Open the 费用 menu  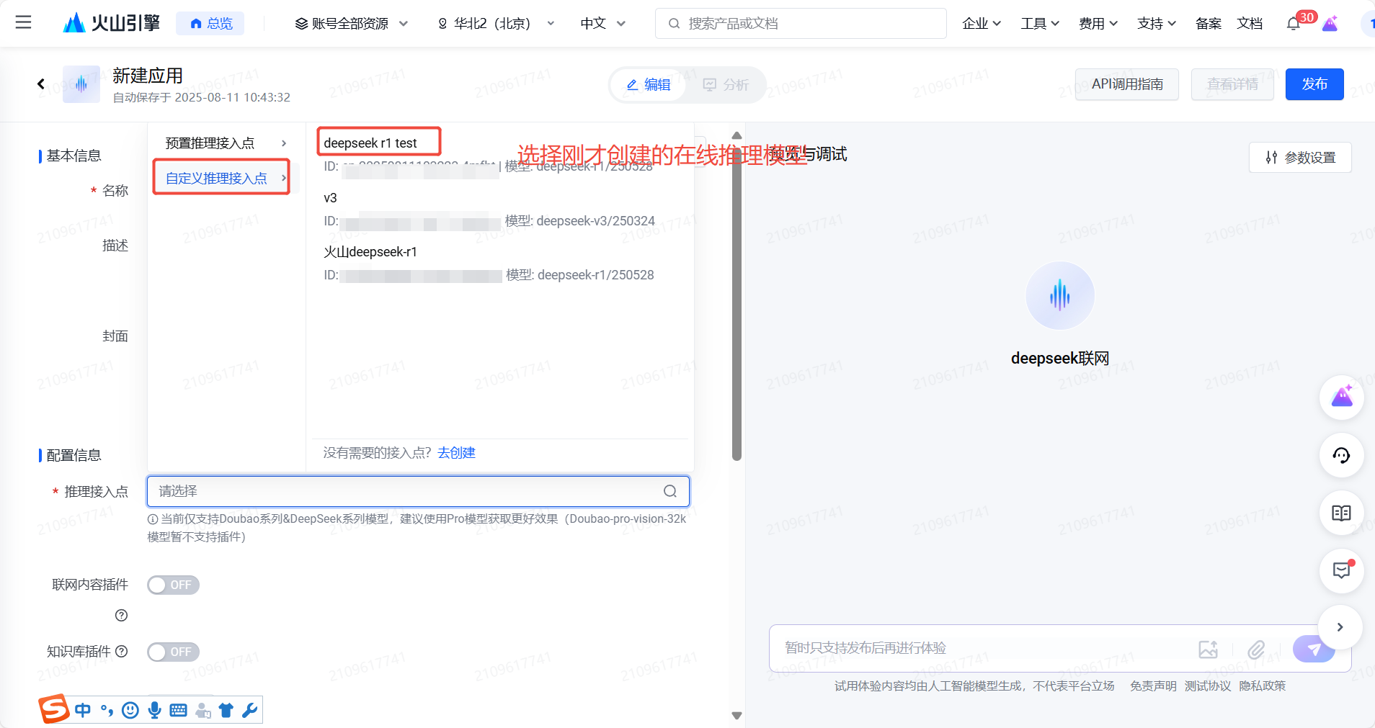[x=1098, y=24]
